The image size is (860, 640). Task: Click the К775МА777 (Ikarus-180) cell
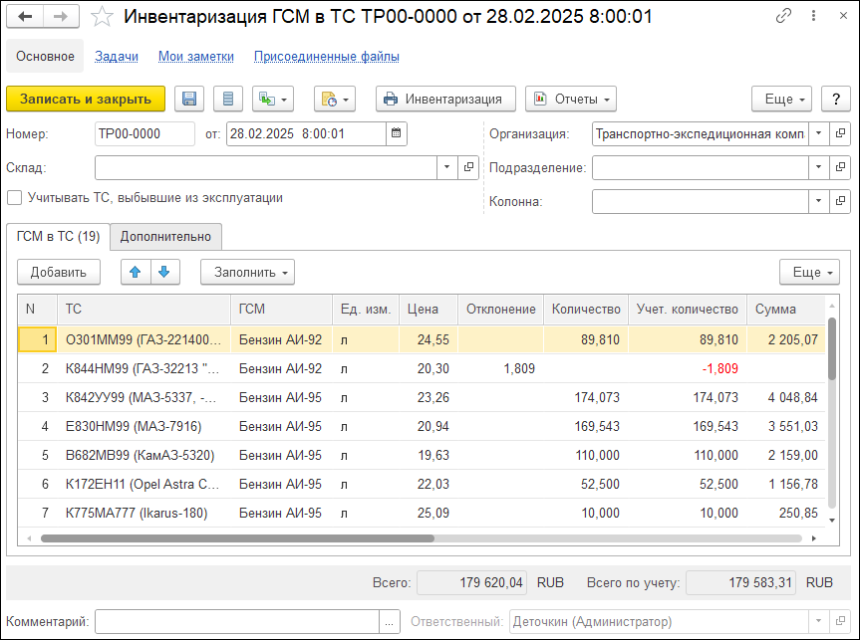[x=143, y=513]
